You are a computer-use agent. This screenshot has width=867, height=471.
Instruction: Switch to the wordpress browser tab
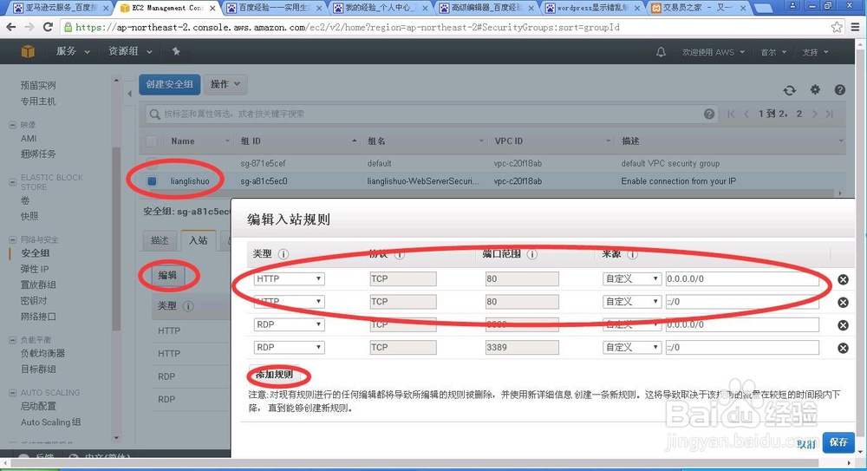[592, 8]
